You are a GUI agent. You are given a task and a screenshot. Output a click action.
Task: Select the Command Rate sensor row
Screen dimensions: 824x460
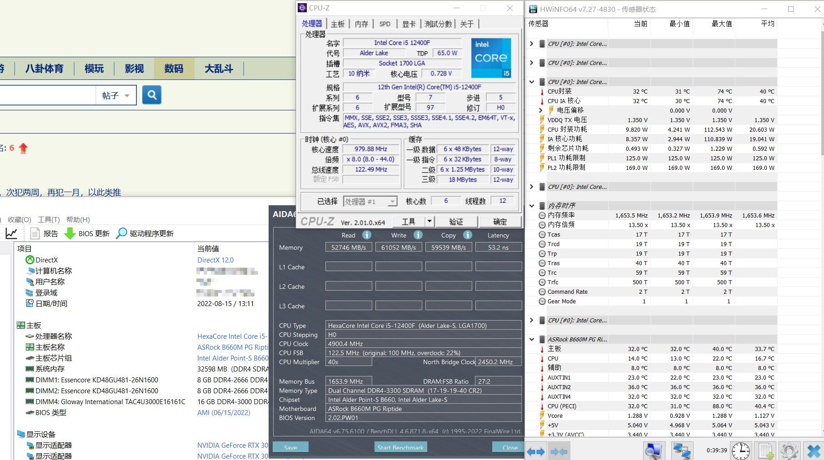point(652,292)
